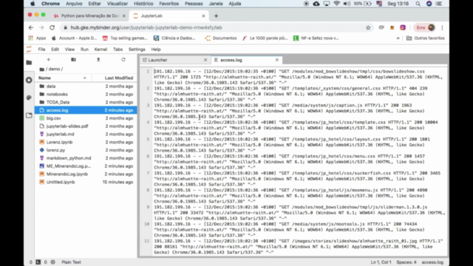Image resolution: width=473 pixels, height=266 pixels.
Task: Reload the browser page
Action: coord(52,27)
